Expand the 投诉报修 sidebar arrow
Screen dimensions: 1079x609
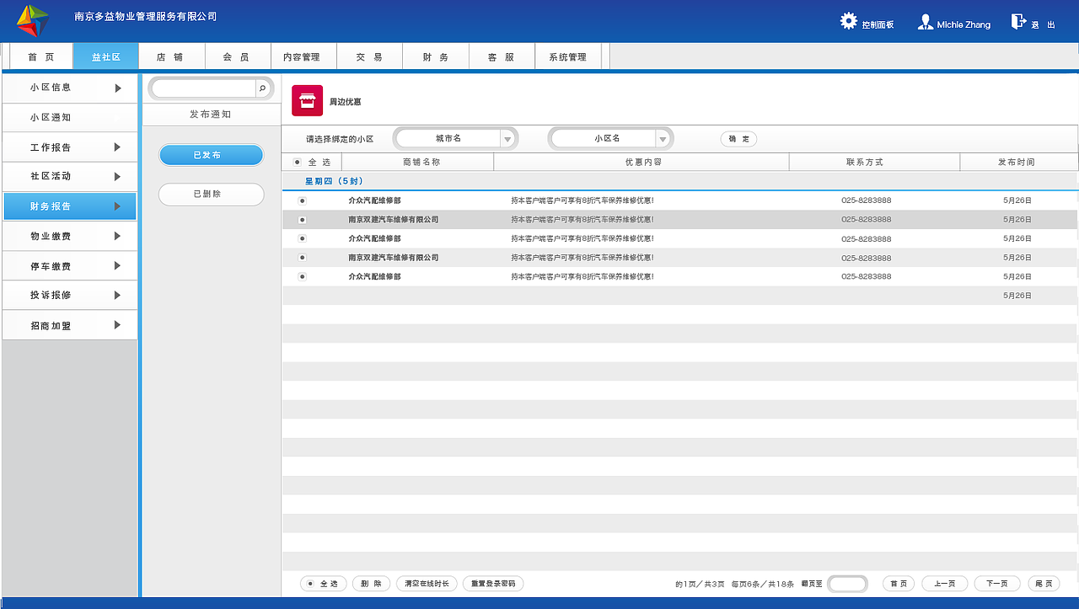(118, 296)
